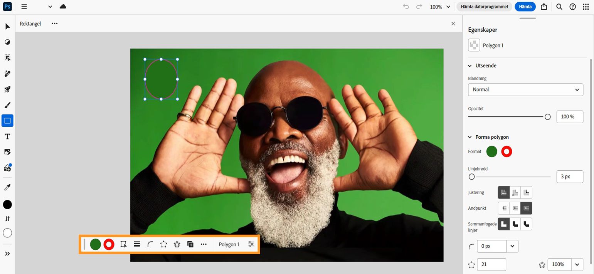Click Hämta datorprogrammet
Viewport: 594px width, 274px height.
coord(484,7)
